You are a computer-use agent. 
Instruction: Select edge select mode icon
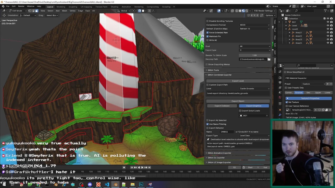(x=33, y=11)
